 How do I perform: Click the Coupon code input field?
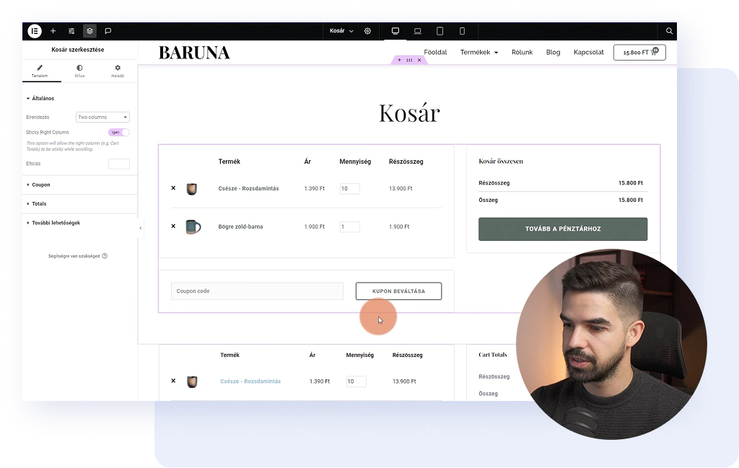257,291
